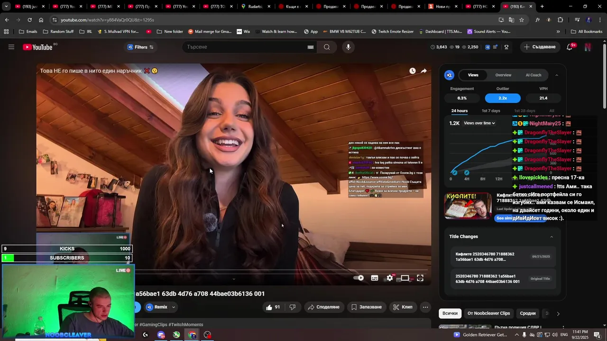Click the Създаване create button
The height and width of the screenshot is (341, 607).
pyautogui.click(x=540, y=47)
